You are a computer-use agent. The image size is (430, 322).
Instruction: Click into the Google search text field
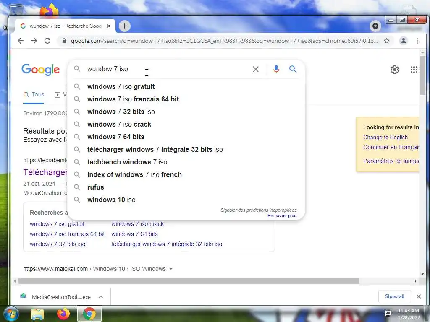pos(167,69)
